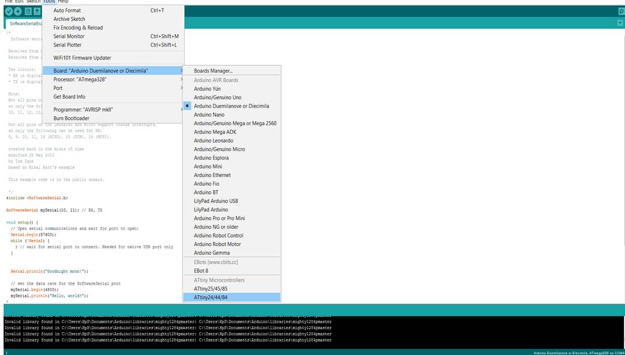Click the board status text in footer
Viewport: 625px width, 355px height.
[579, 353]
